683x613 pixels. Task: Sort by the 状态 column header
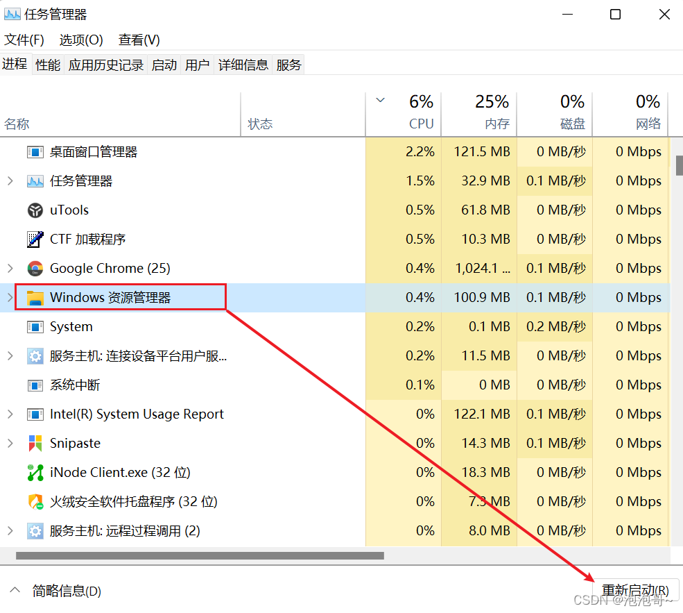pyautogui.click(x=303, y=115)
